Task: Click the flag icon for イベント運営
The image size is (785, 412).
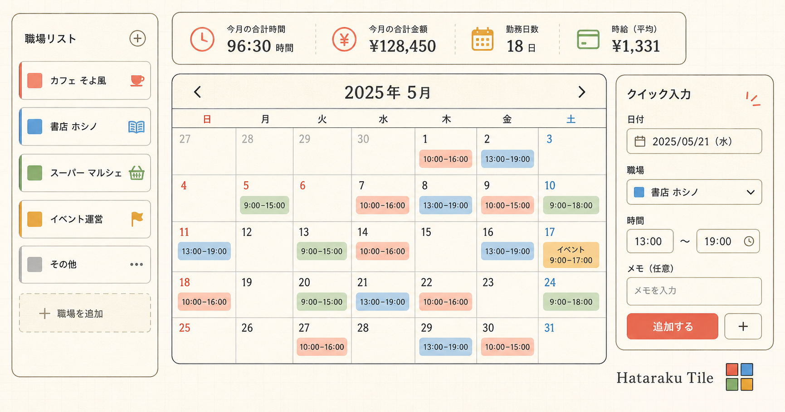Action: click(x=137, y=219)
